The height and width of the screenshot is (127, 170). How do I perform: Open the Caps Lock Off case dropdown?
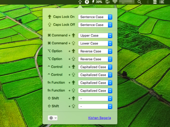point(95,25)
